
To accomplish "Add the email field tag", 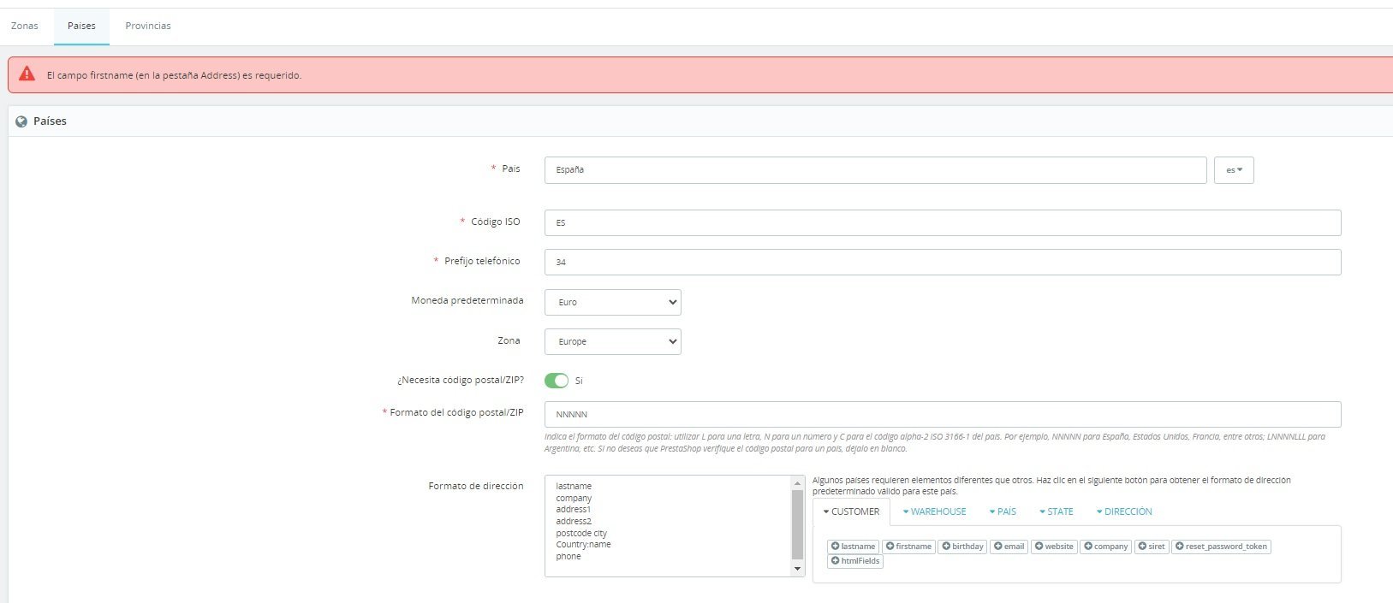I will click(x=1009, y=547).
